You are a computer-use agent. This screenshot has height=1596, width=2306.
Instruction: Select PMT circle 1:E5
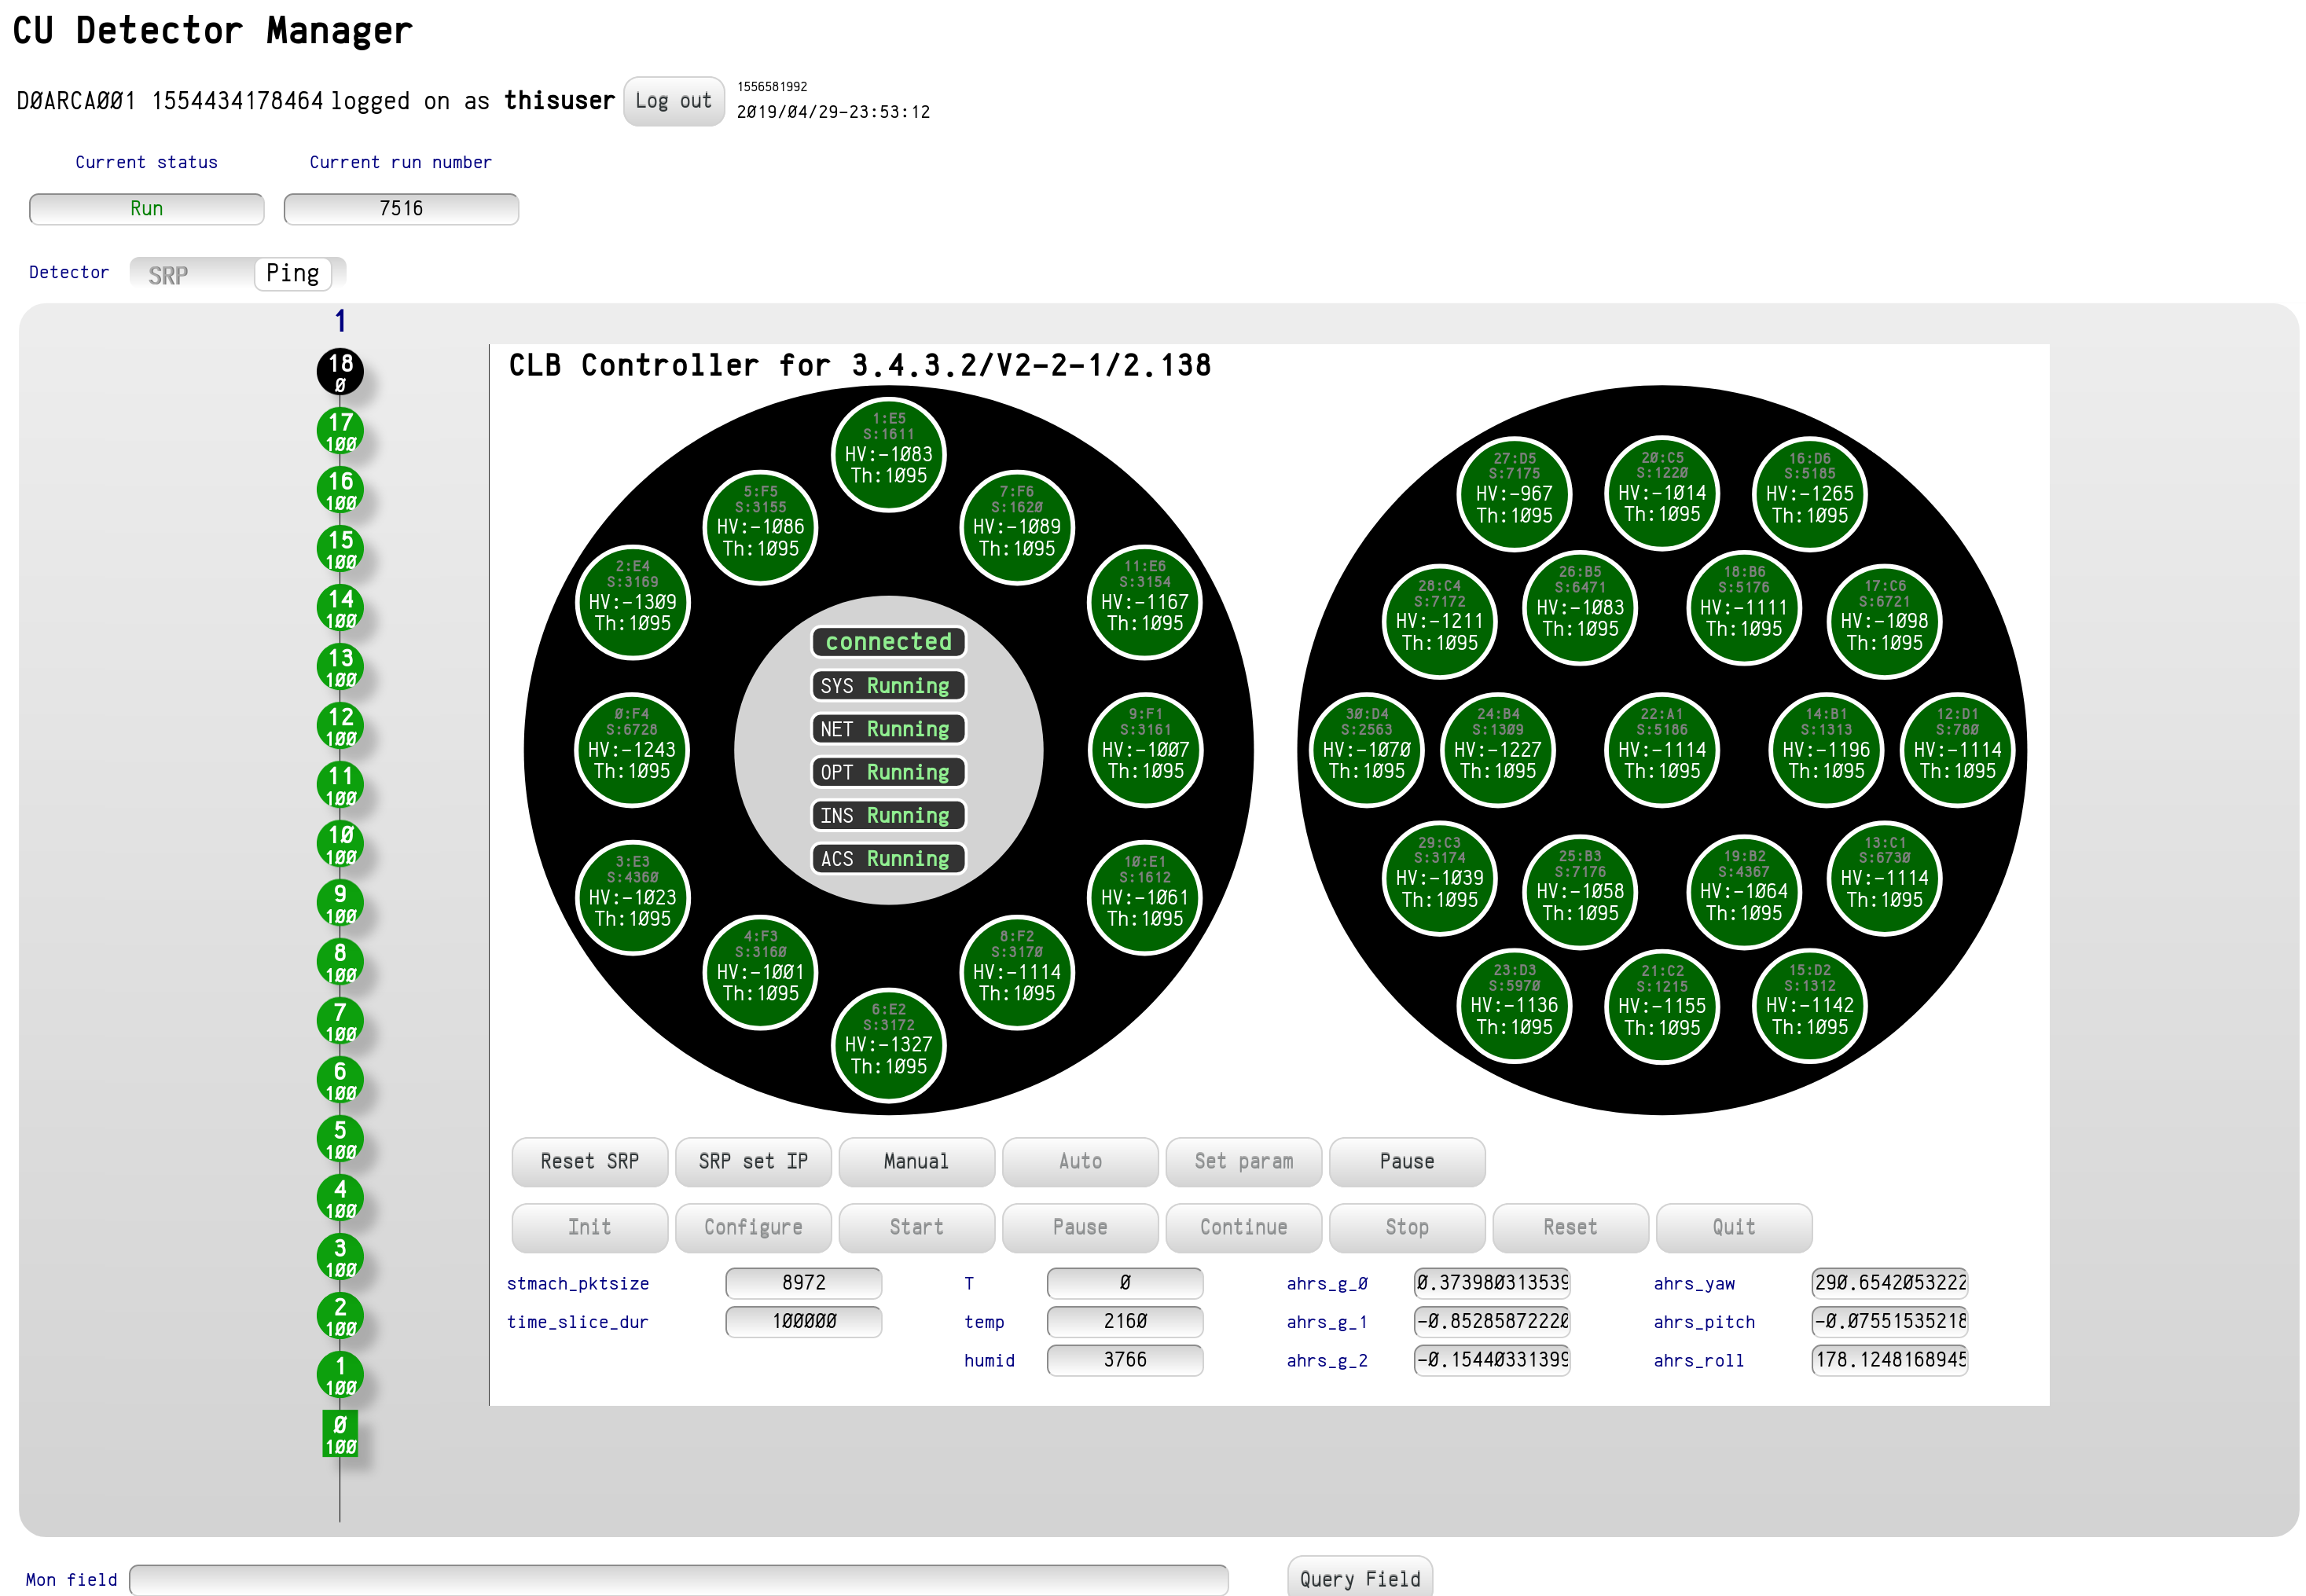pos(888,454)
